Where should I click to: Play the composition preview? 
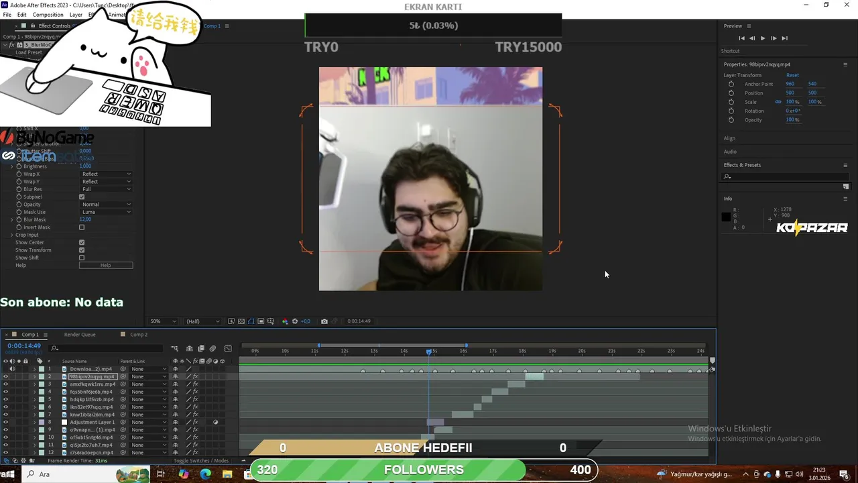pos(763,38)
